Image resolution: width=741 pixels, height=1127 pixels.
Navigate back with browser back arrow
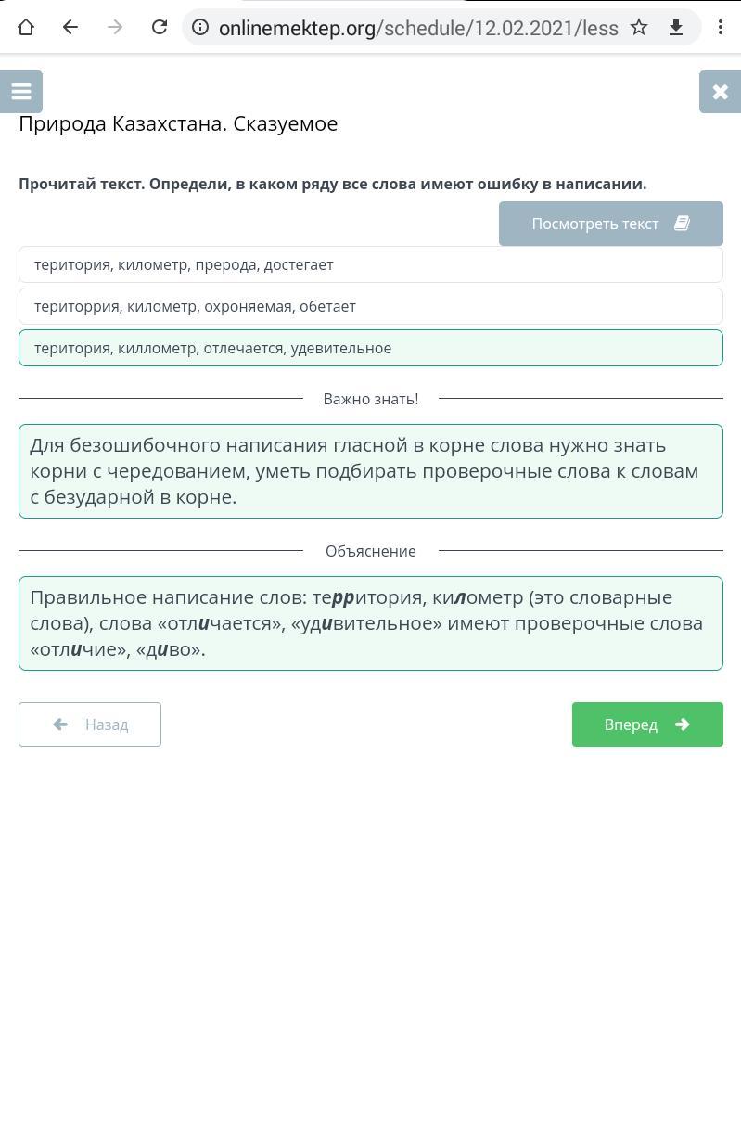70,28
